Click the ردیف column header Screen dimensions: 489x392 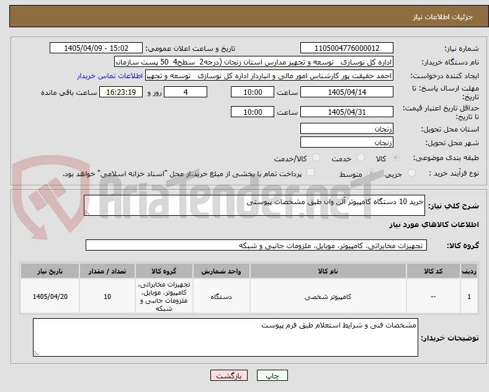(x=469, y=271)
